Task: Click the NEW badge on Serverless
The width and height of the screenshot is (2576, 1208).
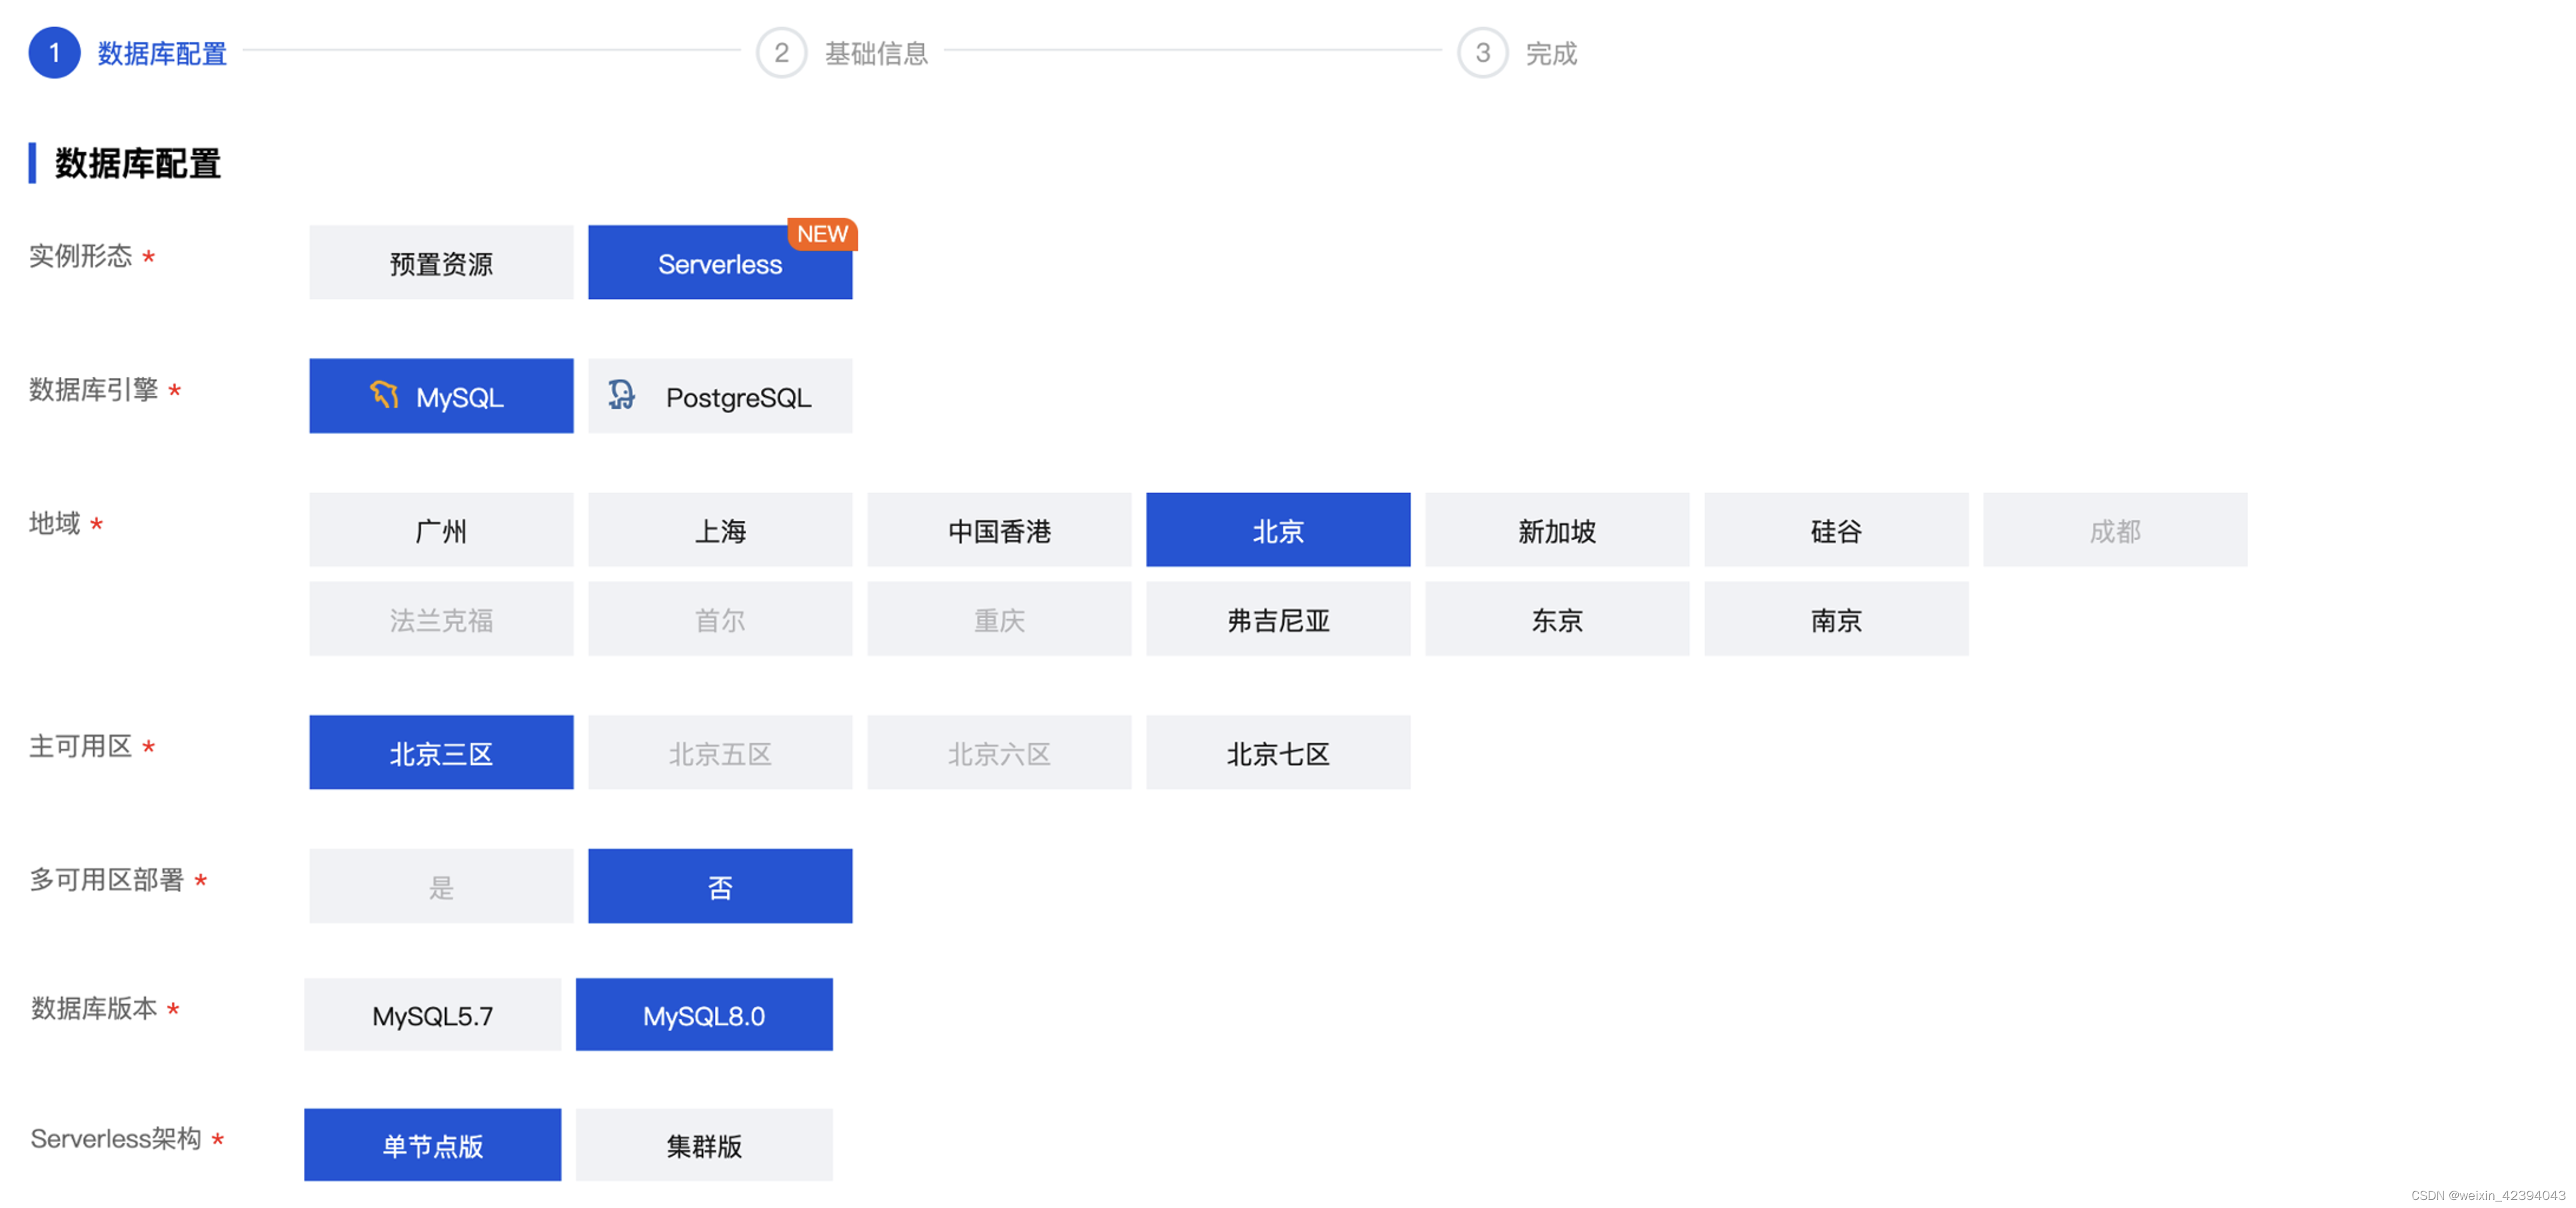Action: [x=822, y=234]
